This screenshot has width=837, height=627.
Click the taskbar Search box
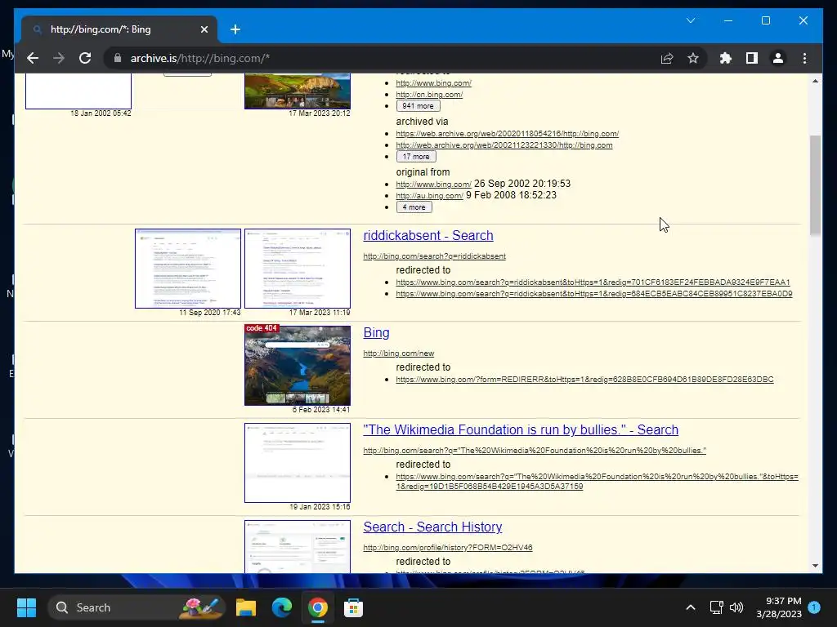coord(137,607)
